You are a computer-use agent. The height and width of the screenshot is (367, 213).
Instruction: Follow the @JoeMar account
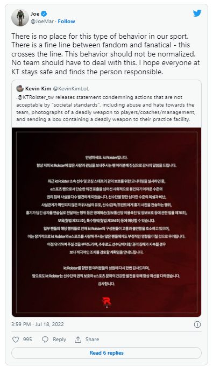(x=67, y=22)
